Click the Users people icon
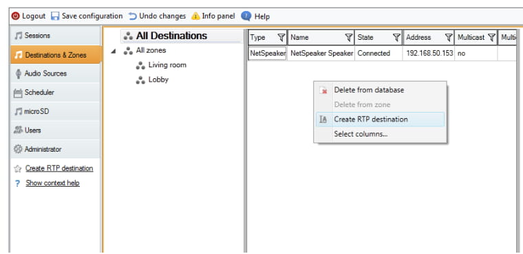The width and height of the screenshot is (523, 254). (18, 130)
